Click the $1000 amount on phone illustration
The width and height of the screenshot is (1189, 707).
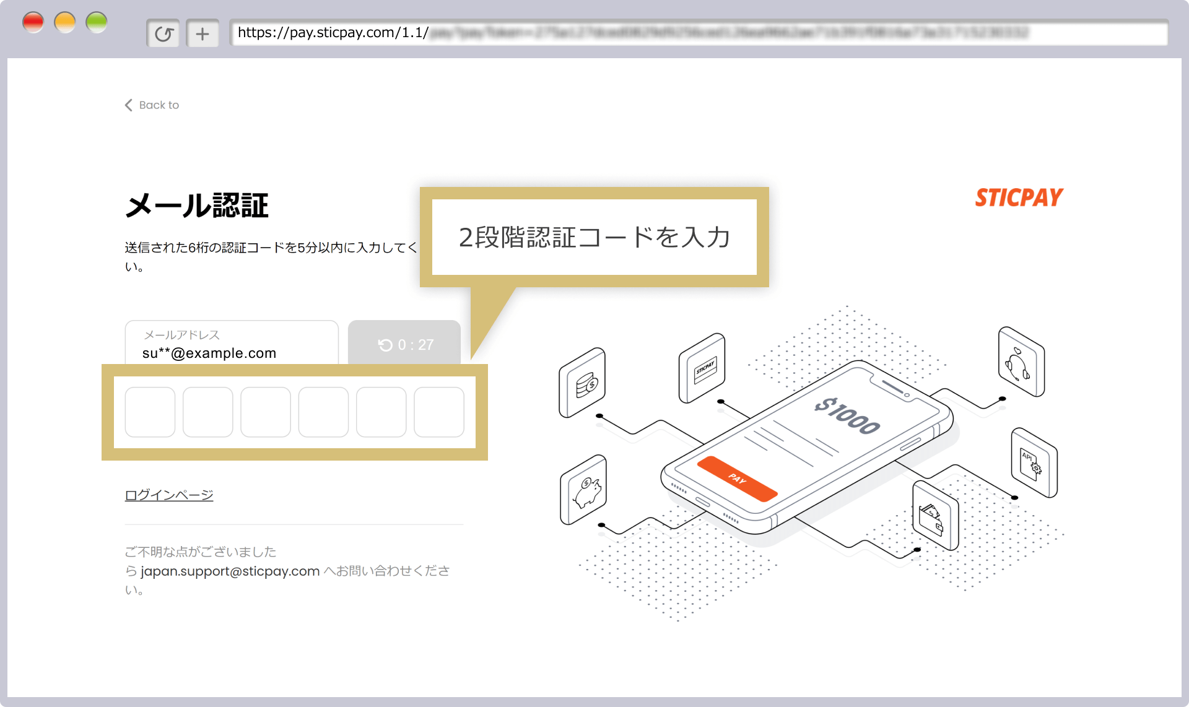(847, 416)
